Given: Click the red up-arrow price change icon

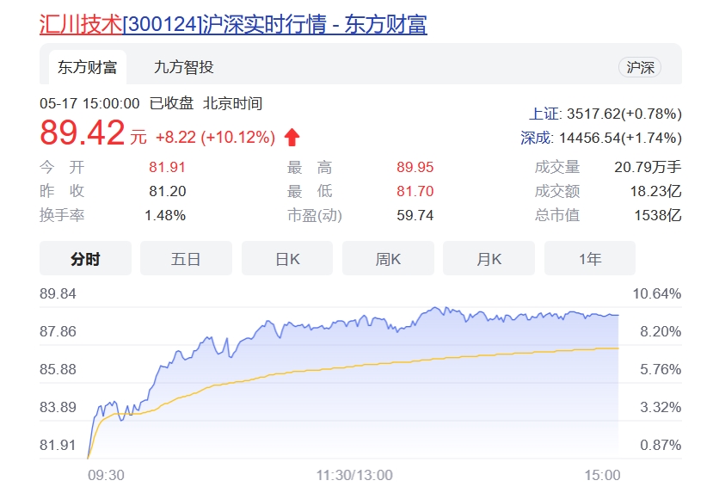Looking at the screenshot, I should 292,138.
